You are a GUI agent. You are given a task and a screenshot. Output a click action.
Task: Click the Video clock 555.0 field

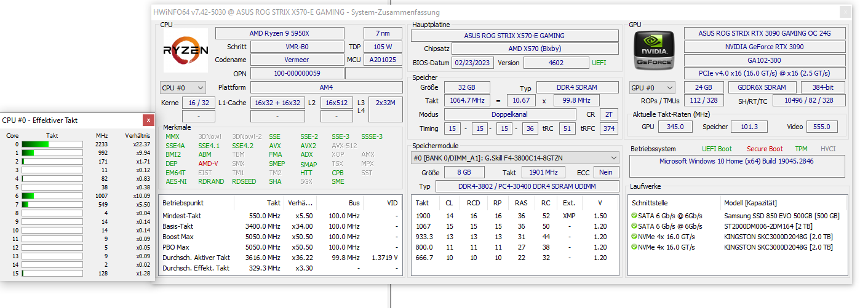pos(821,127)
